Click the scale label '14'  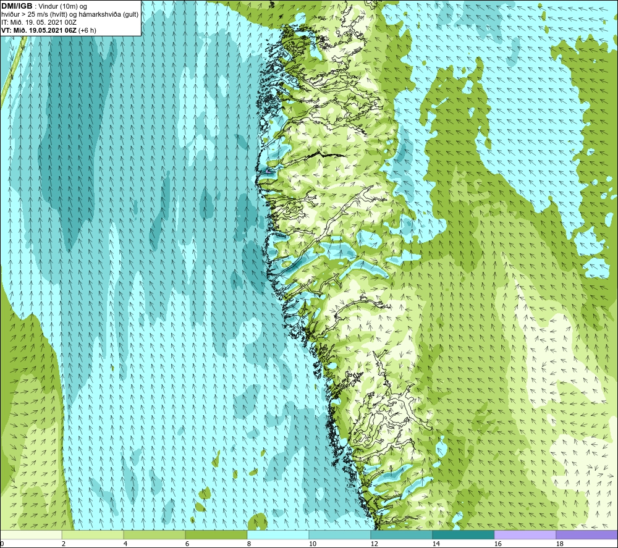pyautogui.click(x=436, y=544)
